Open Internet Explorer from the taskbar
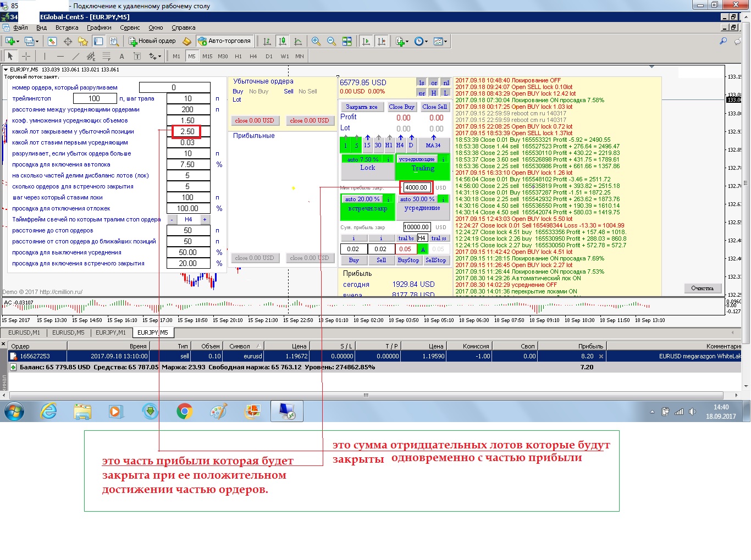 pos(49,411)
